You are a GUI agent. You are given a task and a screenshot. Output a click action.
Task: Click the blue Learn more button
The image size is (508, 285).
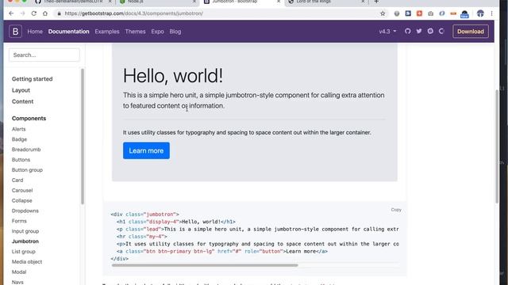coord(146,150)
